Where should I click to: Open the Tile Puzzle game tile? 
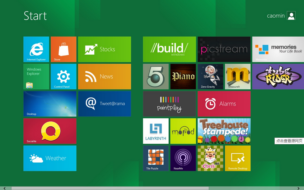[x=156, y=158]
